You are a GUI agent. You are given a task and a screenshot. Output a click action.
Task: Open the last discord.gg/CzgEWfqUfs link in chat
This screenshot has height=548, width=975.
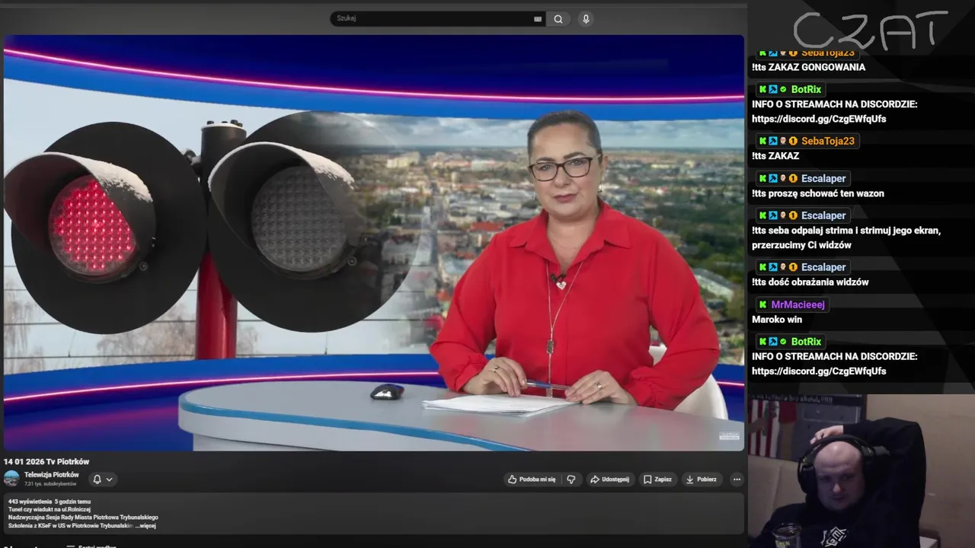click(819, 371)
